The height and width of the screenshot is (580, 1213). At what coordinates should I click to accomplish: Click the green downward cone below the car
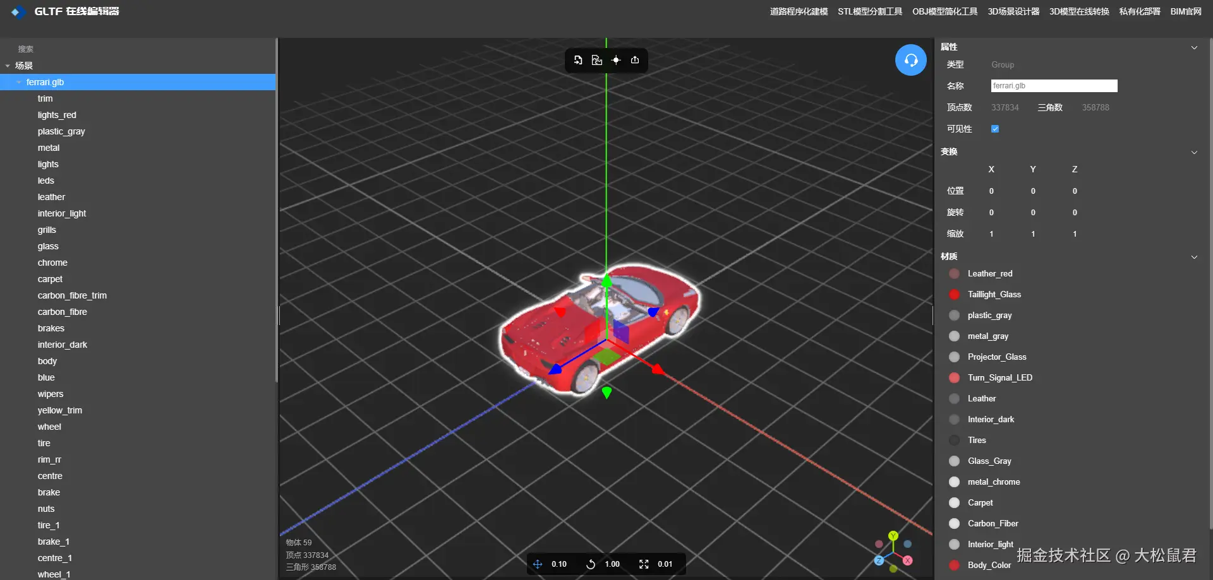click(606, 393)
